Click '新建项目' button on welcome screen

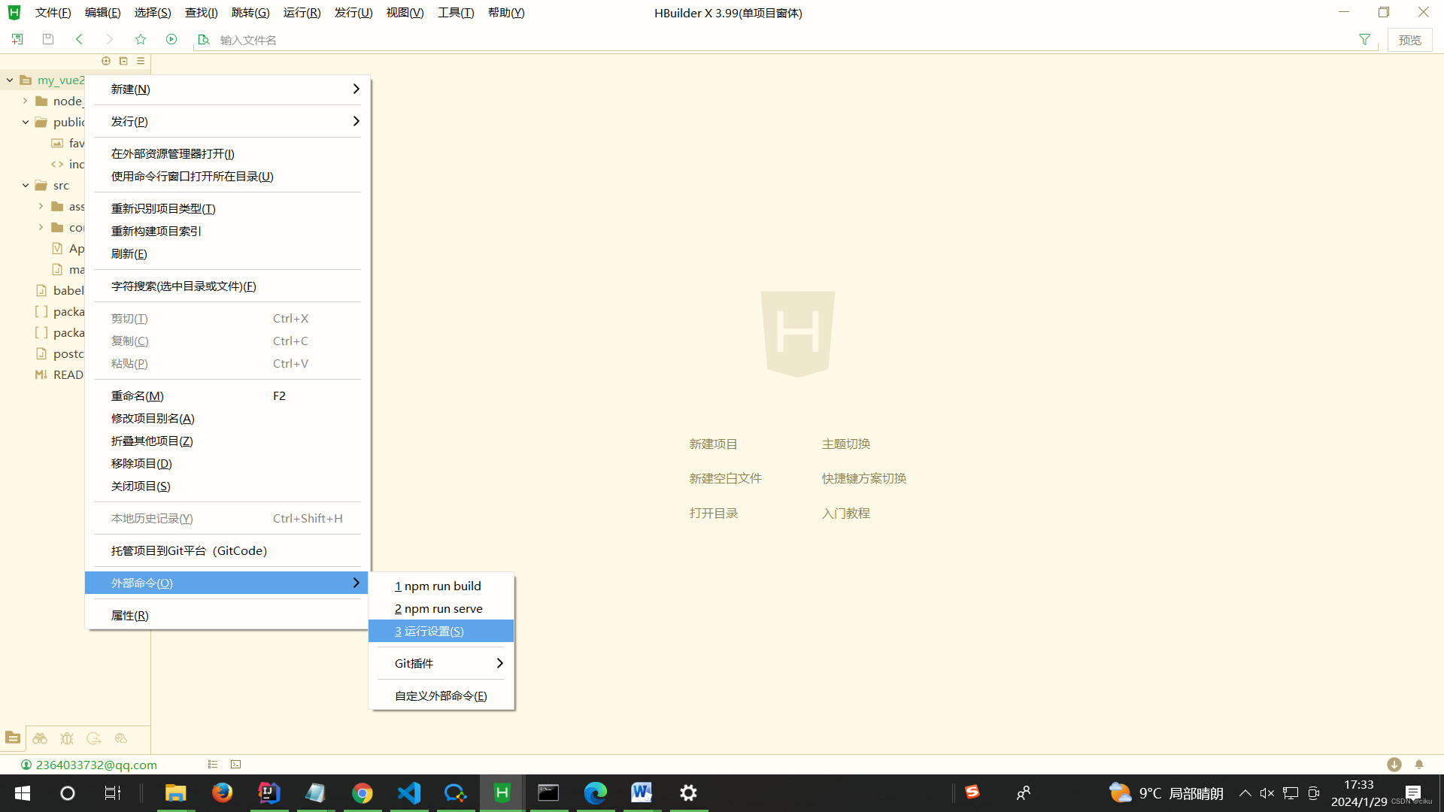click(712, 443)
